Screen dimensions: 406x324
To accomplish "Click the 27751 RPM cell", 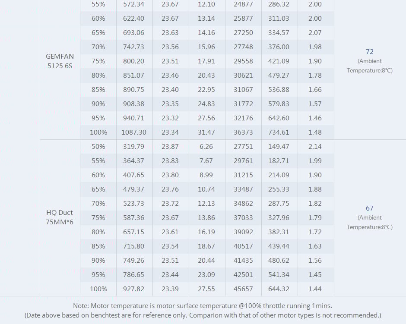I will point(243,147).
